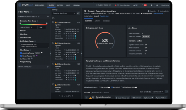Open the help question mark icon

pyautogui.click(x=157, y=5)
